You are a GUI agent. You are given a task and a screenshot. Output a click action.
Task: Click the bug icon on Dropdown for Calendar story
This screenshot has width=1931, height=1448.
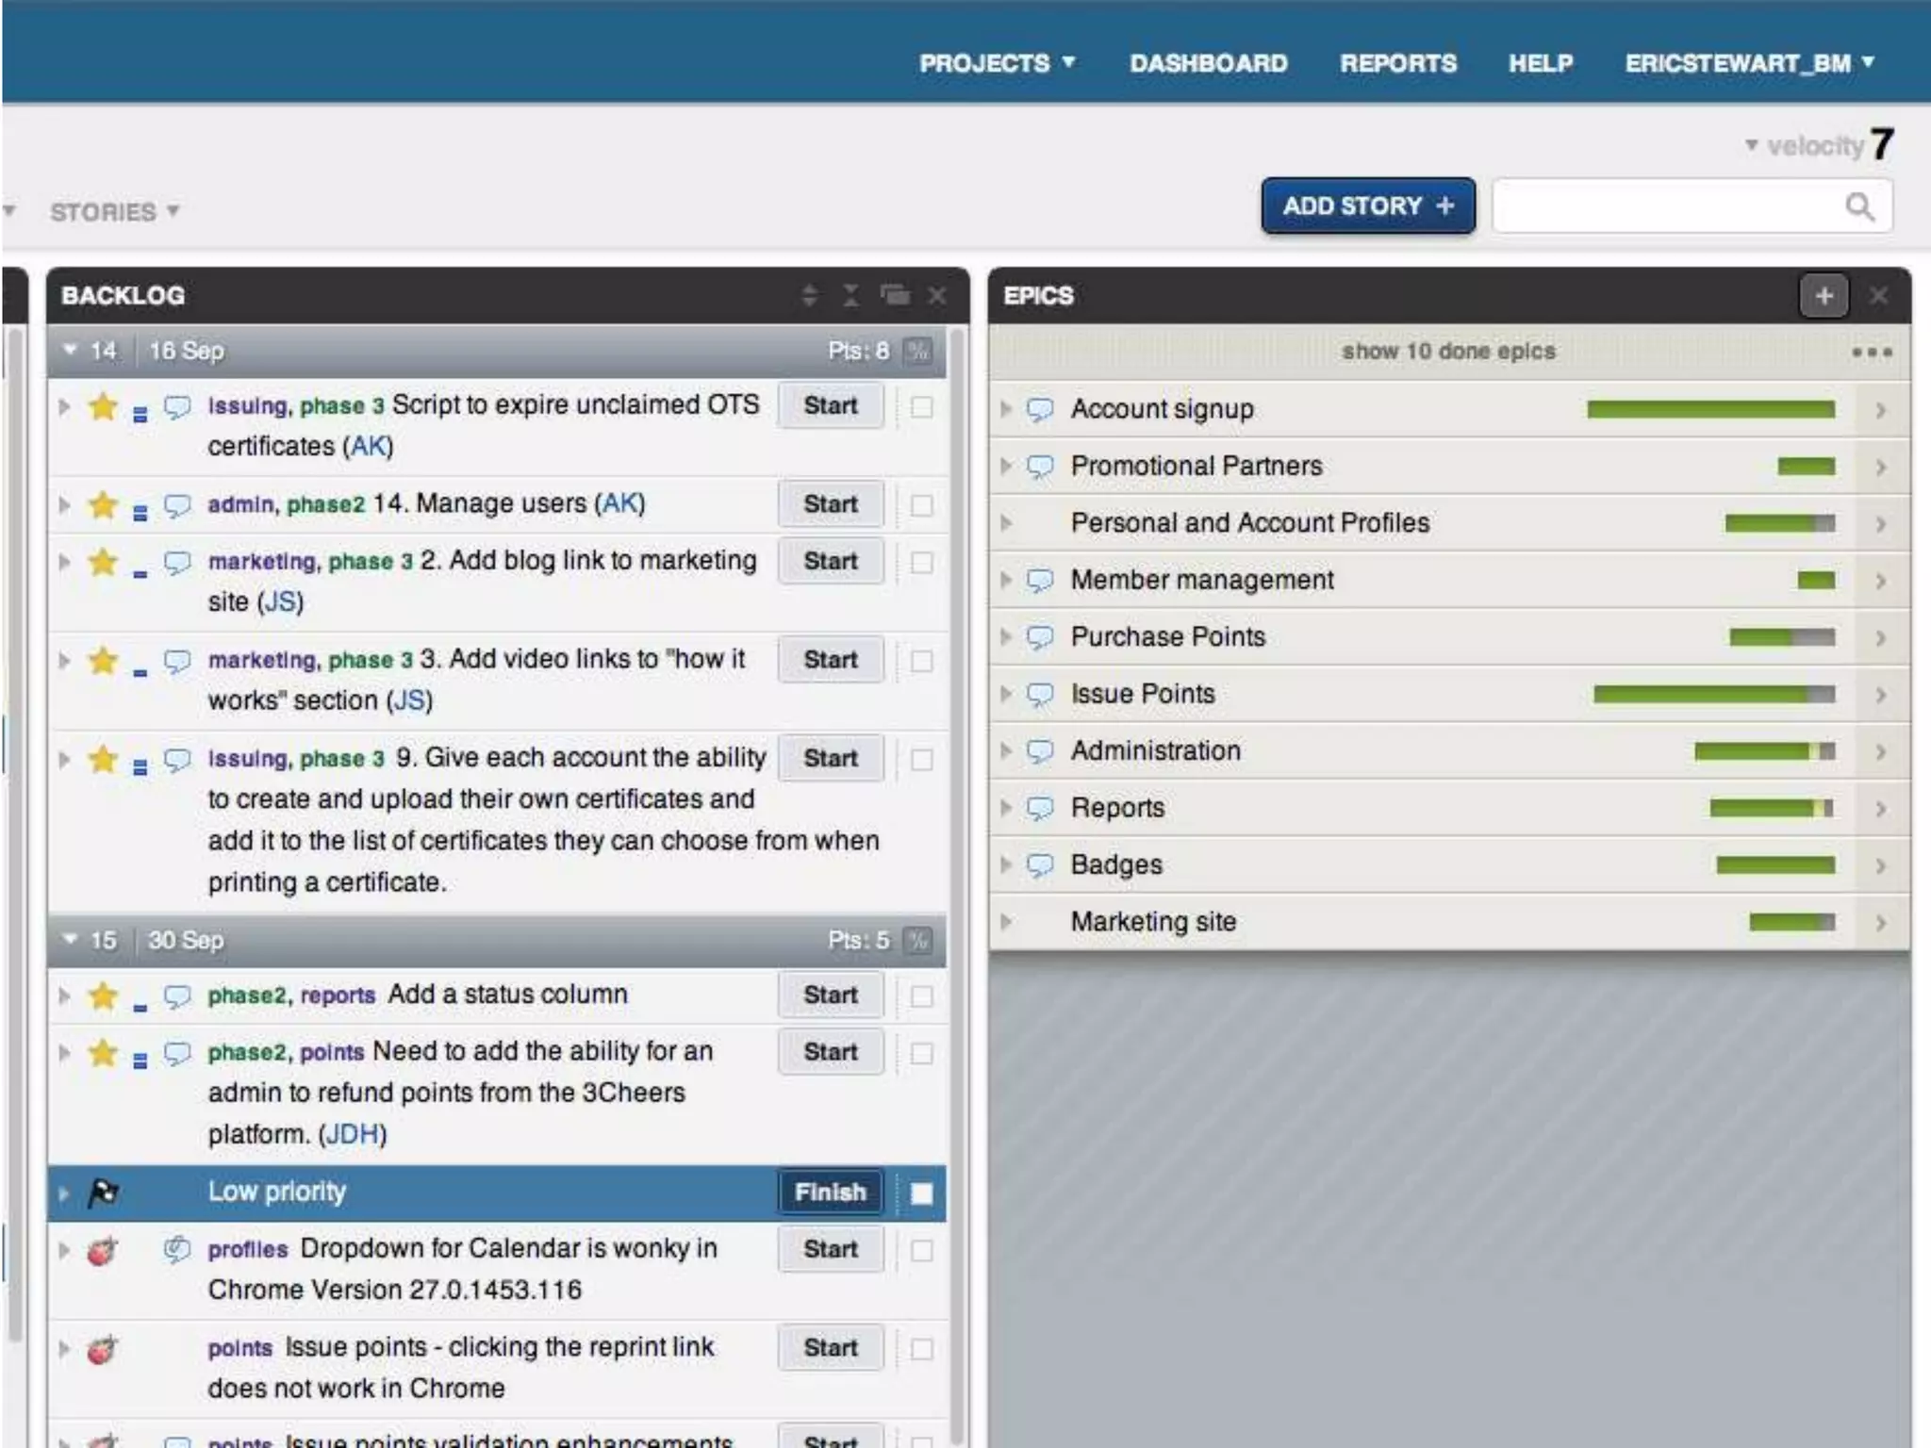click(x=102, y=1251)
